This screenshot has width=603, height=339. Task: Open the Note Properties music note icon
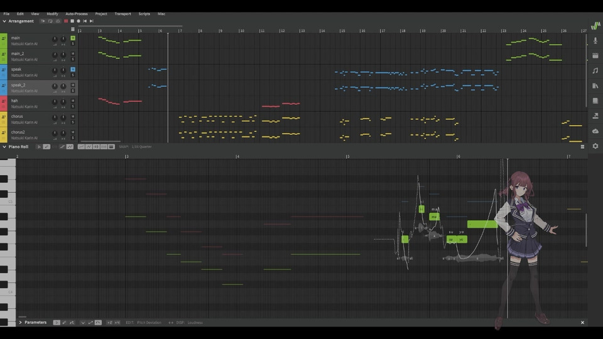(x=595, y=70)
